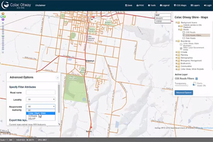Viewport: 213px width, 142px height.
Task: Click the blue Advanced Options button
Action: pos(184,93)
